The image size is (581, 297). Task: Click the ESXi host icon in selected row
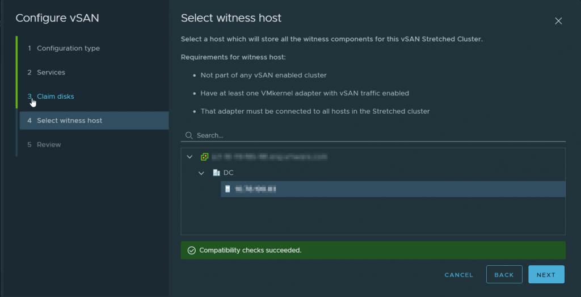(228, 189)
